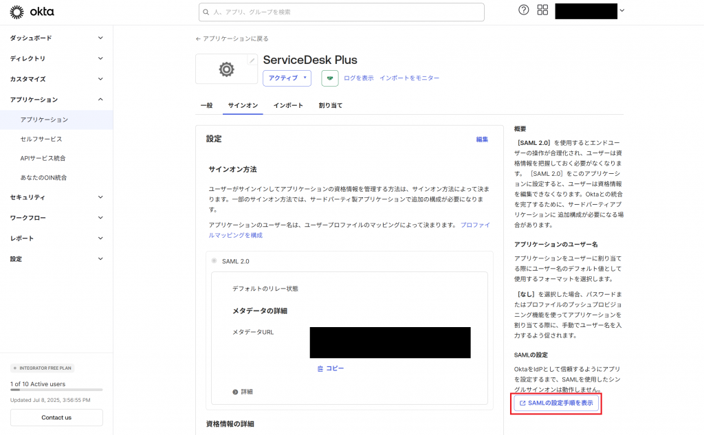
Task: Open the 割り当て tab
Action: coord(331,106)
